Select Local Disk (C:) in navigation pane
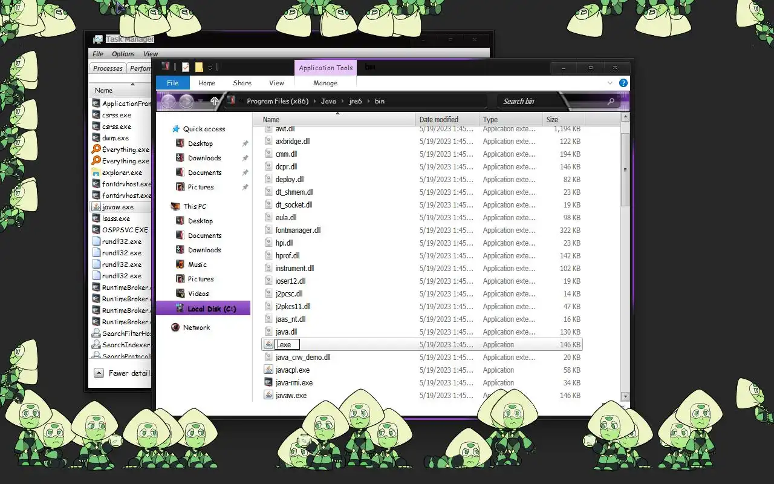This screenshot has width=774, height=484. click(203, 309)
